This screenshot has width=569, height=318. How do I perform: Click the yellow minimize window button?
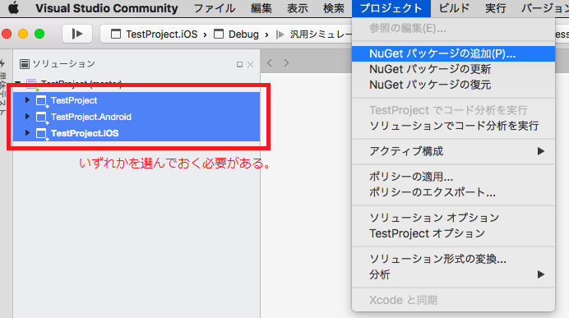(23, 34)
